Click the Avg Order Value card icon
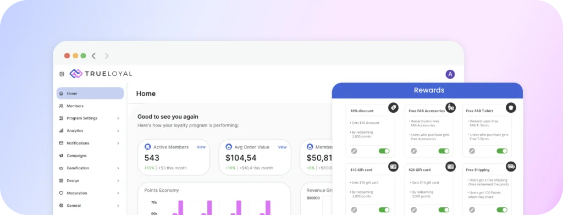Screen dimensions: 563x215 tap(229, 147)
